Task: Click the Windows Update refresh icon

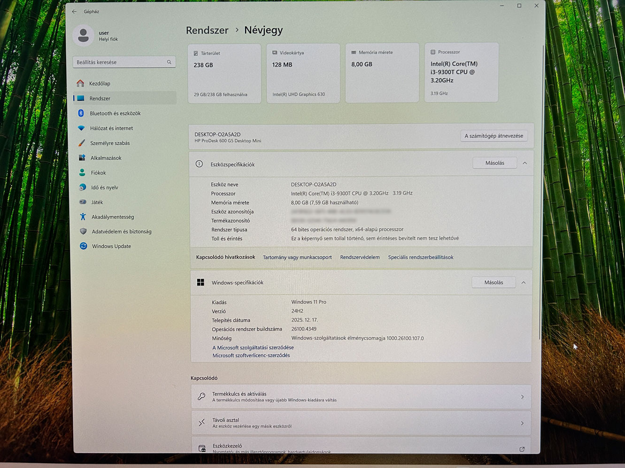Action: click(83, 246)
